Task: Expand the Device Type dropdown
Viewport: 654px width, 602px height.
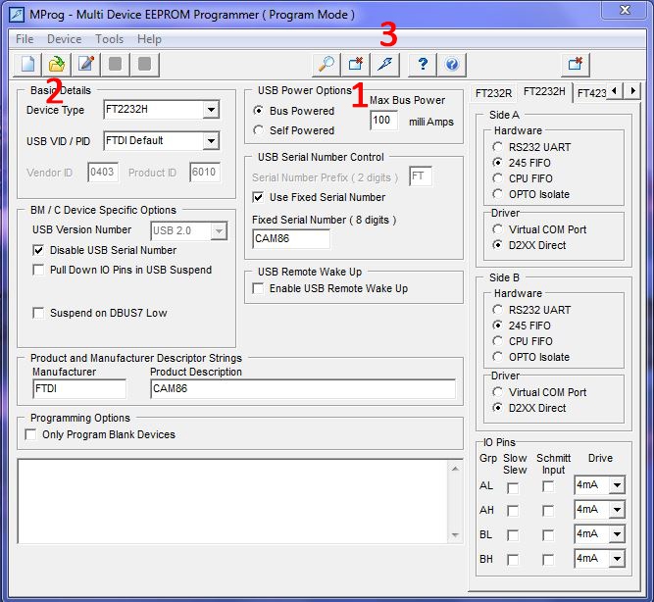Action: point(211,110)
